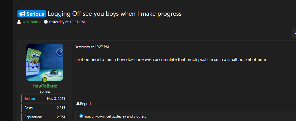Click HowToBasic username below the avatar
The height and width of the screenshot is (121, 296).
coord(45,86)
